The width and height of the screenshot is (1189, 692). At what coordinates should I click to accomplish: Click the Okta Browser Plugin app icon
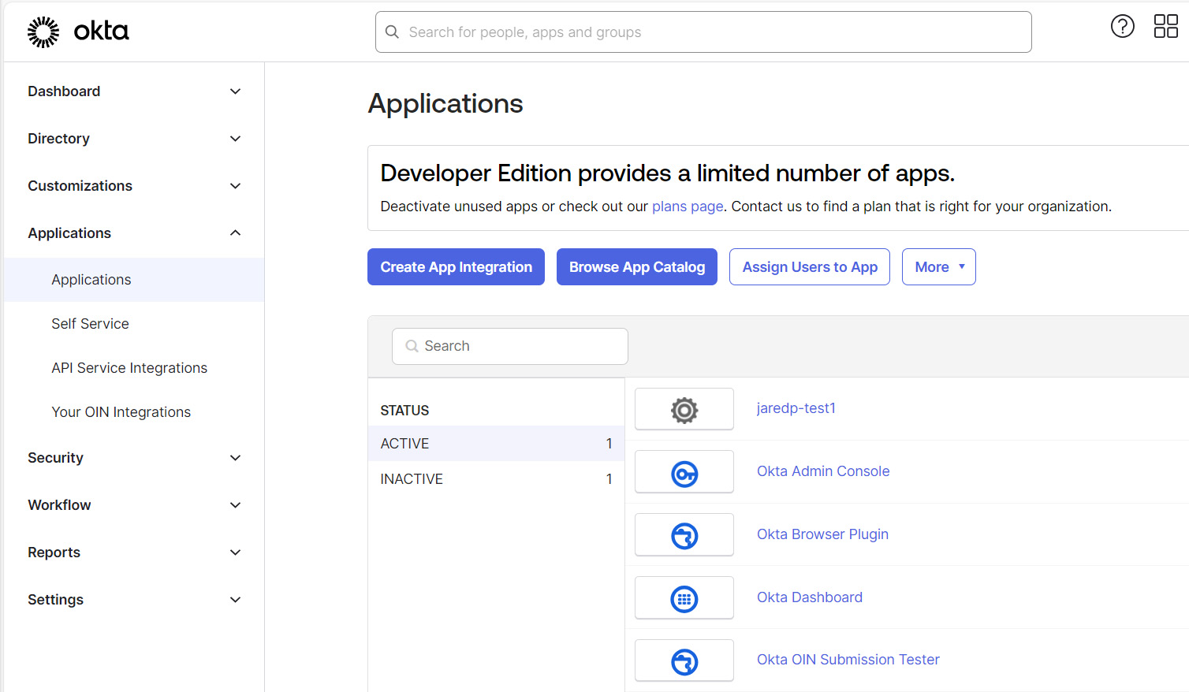(684, 534)
